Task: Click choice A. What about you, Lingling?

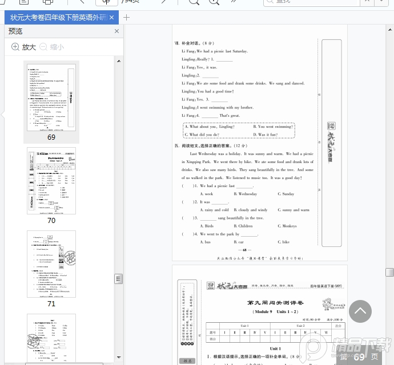Action: [x=210, y=127]
